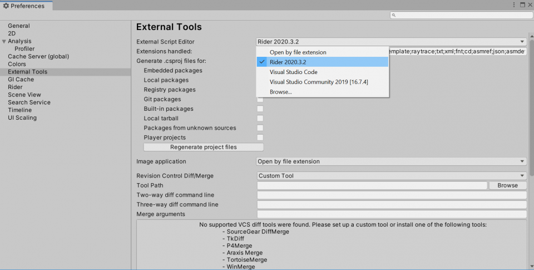Open GI Cache preferences

pos(21,80)
